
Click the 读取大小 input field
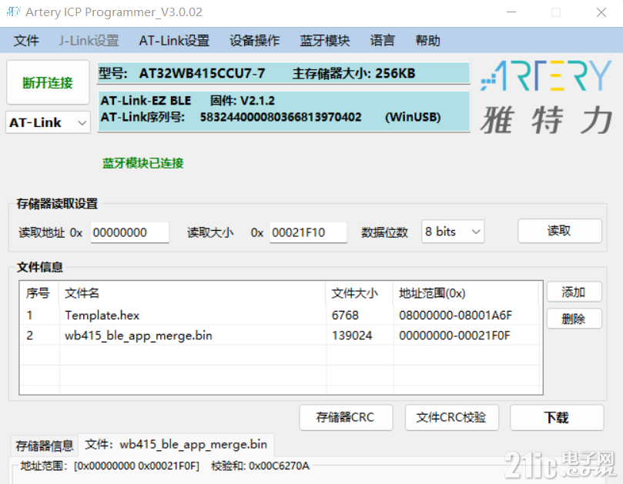(308, 232)
